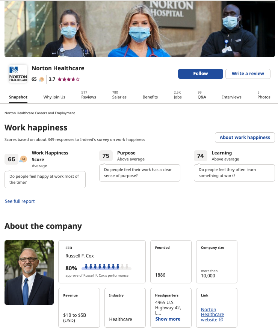Click the Norton Hospital banner photo
Screen dimensions: 278x333
tap(140, 29)
